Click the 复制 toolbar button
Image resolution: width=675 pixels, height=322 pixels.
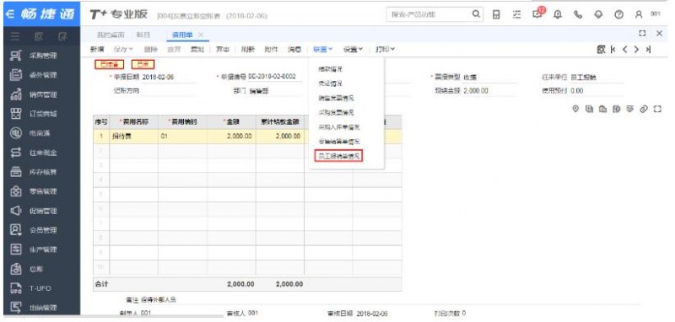tap(197, 50)
